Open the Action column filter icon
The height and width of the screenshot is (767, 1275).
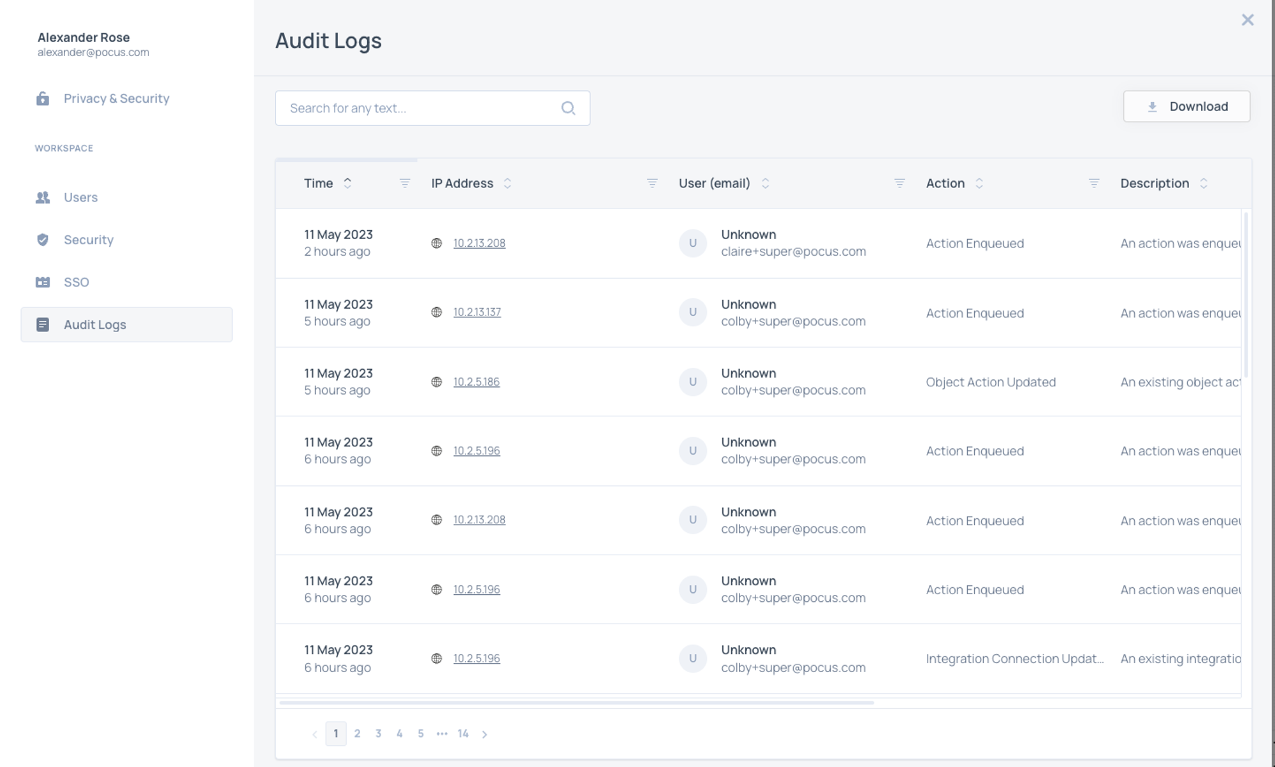[1094, 184]
